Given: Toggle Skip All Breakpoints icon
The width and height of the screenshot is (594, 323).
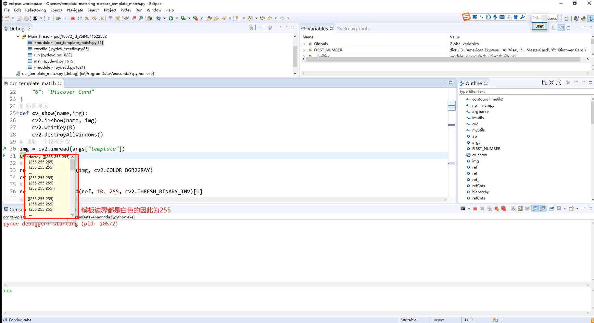Looking at the screenshot, I should [49, 18].
